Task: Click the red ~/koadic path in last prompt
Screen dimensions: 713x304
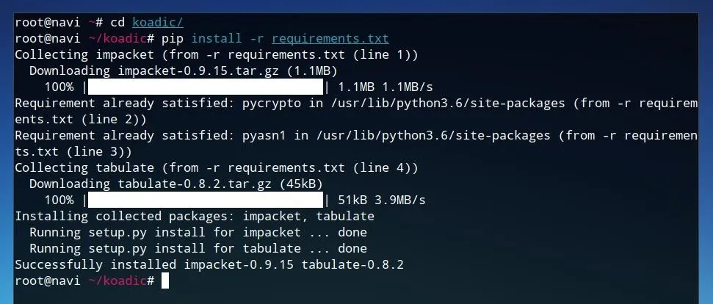Action: [x=117, y=281]
